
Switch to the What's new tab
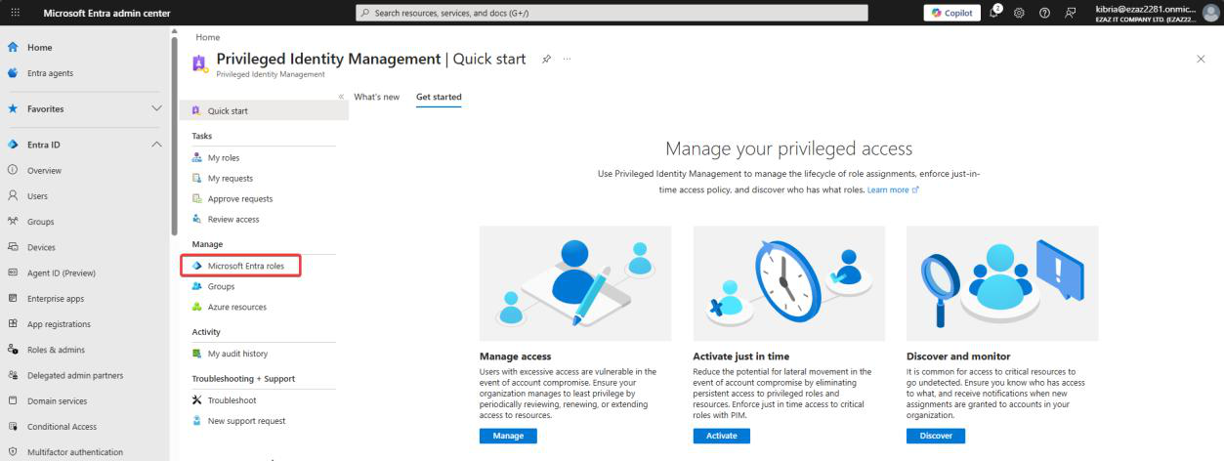coord(376,97)
